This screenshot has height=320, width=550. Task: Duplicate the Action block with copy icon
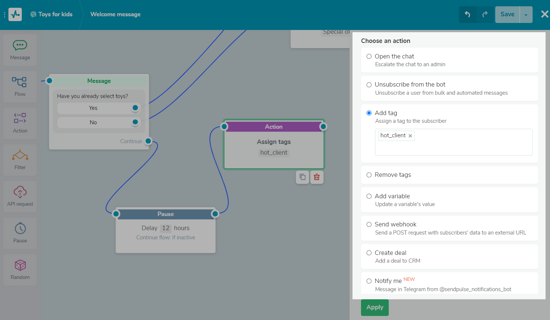pos(303,177)
